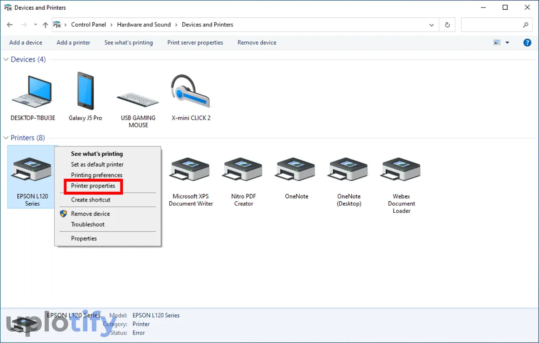Choose Troubleshoot in context menu
This screenshot has width=539, height=343.
click(x=88, y=224)
